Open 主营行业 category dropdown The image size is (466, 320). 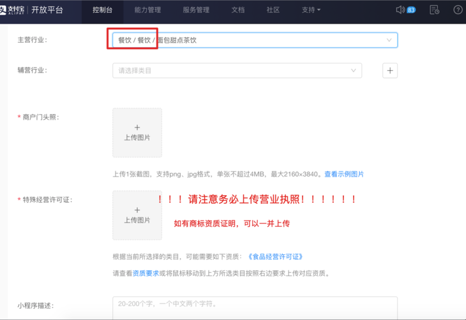tap(255, 40)
